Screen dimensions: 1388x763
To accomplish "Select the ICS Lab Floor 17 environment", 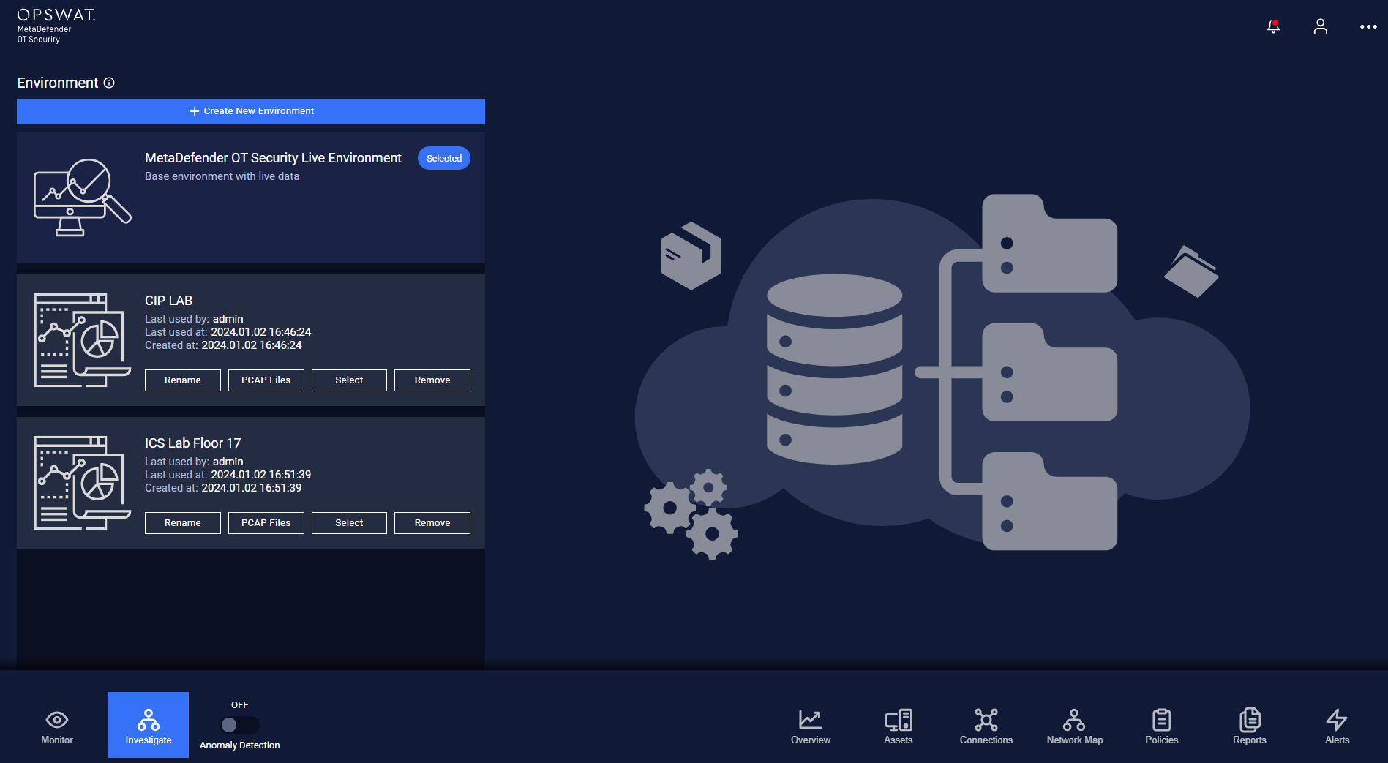I will pos(349,523).
